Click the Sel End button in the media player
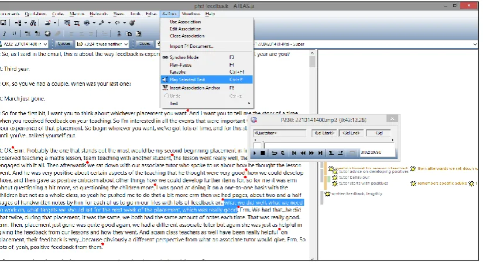Viewport: 483px width, 263px height. [351, 133]
